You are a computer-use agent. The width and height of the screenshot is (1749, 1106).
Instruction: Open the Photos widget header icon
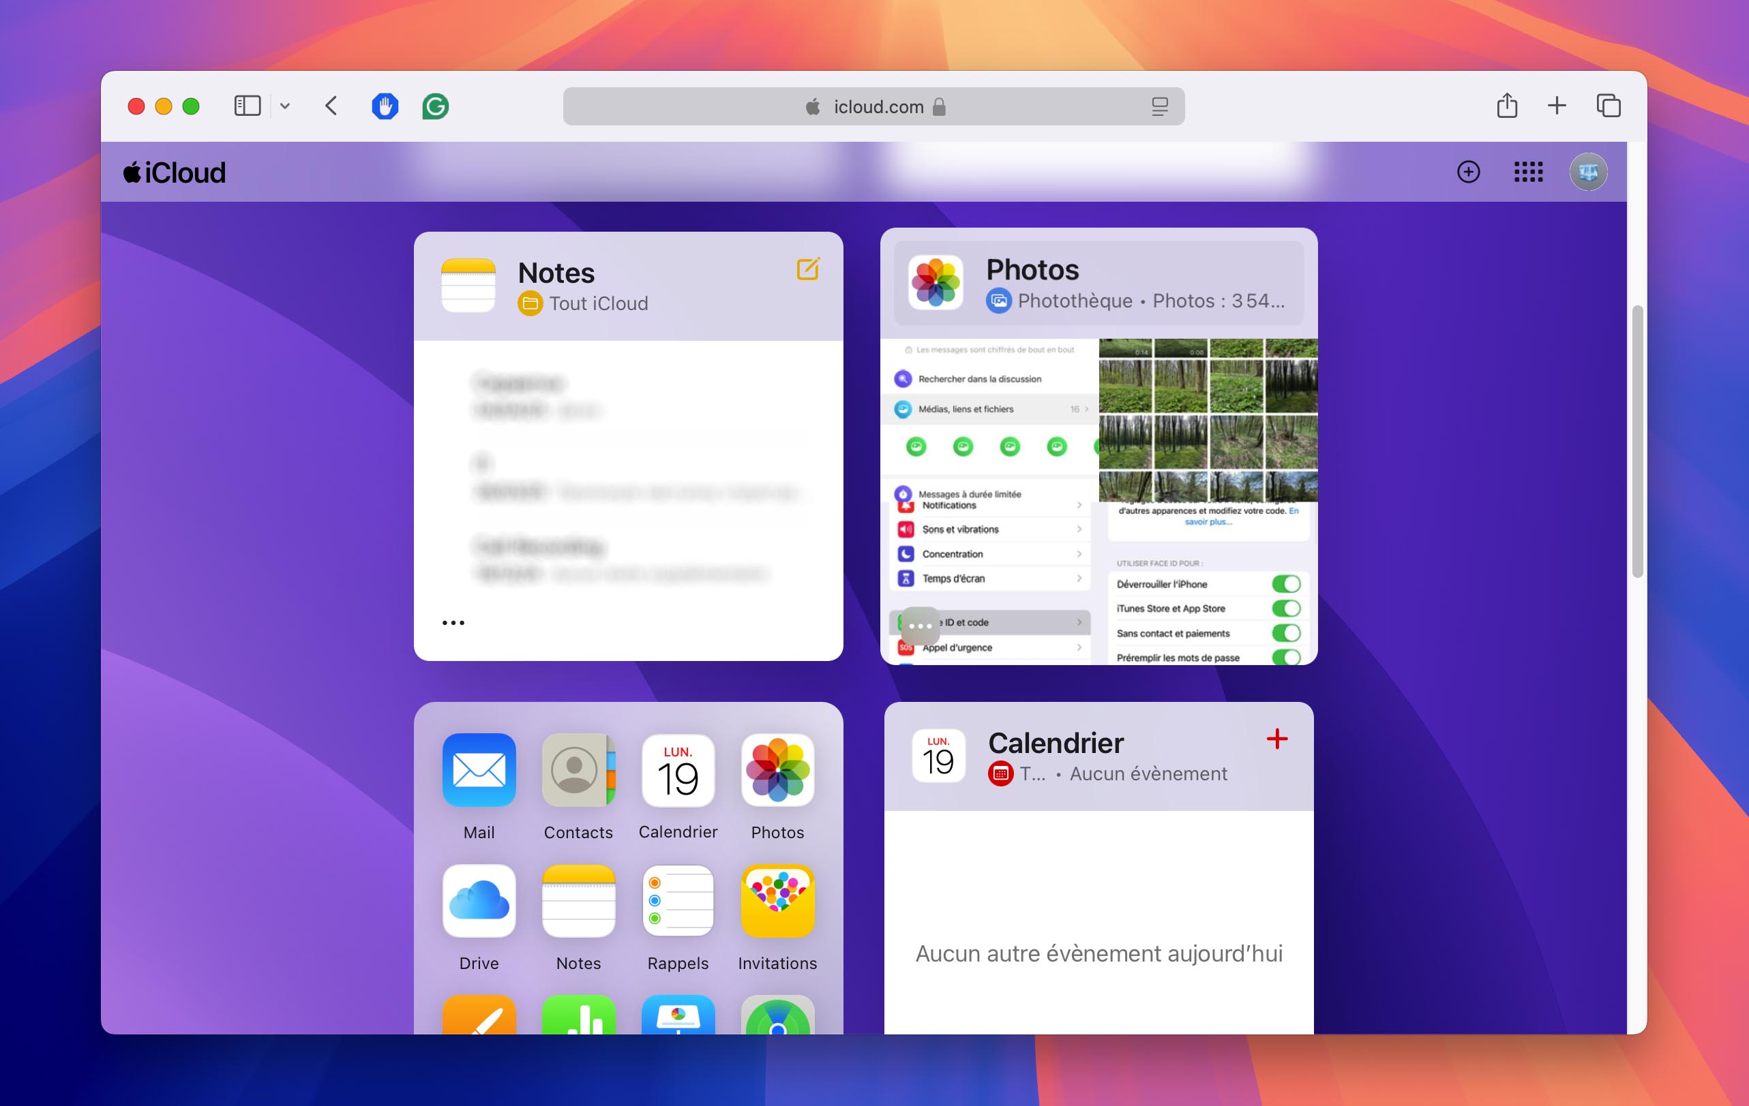click(x=936, y=282)
